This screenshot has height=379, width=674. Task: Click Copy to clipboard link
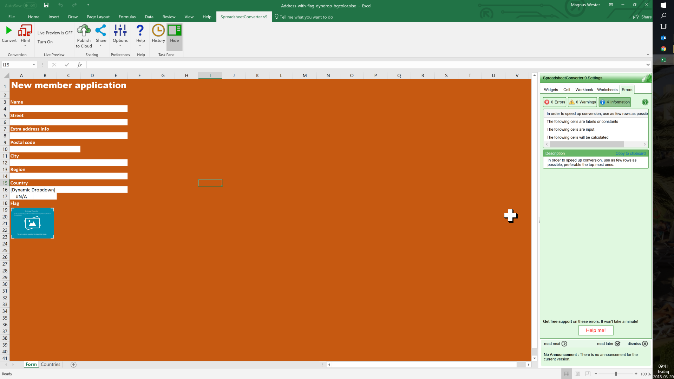(x=630, y=153)
